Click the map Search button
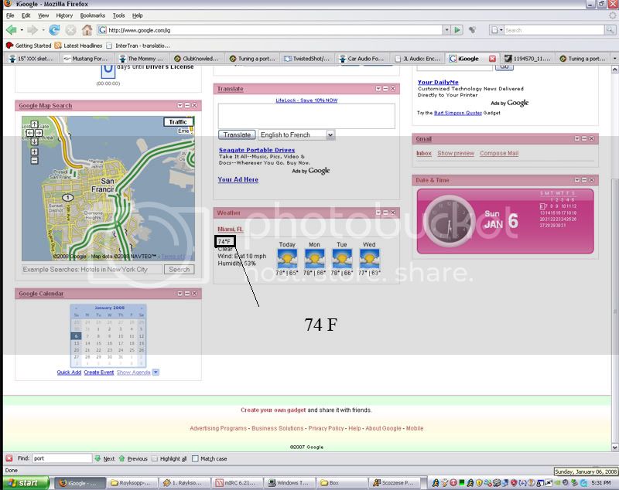 pos(180,269)
